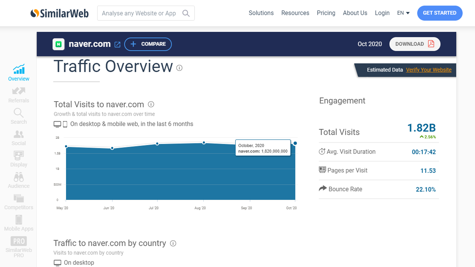Click the GET STARTED button
The width and height of the screenshot is (475, 267).
click(x=440, y=13)
